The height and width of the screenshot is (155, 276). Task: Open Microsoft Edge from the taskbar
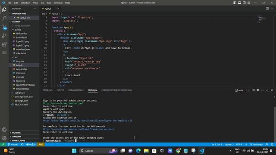click(x=138, y=151)
